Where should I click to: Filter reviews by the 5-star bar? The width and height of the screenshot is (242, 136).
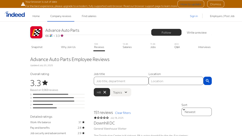point(57,94)
